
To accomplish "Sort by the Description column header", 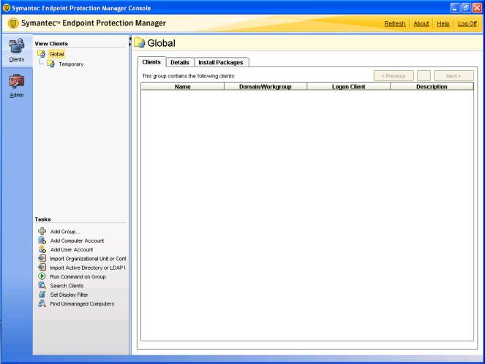I will coord(432,86).
